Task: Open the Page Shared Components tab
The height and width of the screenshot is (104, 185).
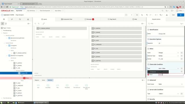Action: tap(28, 19)
